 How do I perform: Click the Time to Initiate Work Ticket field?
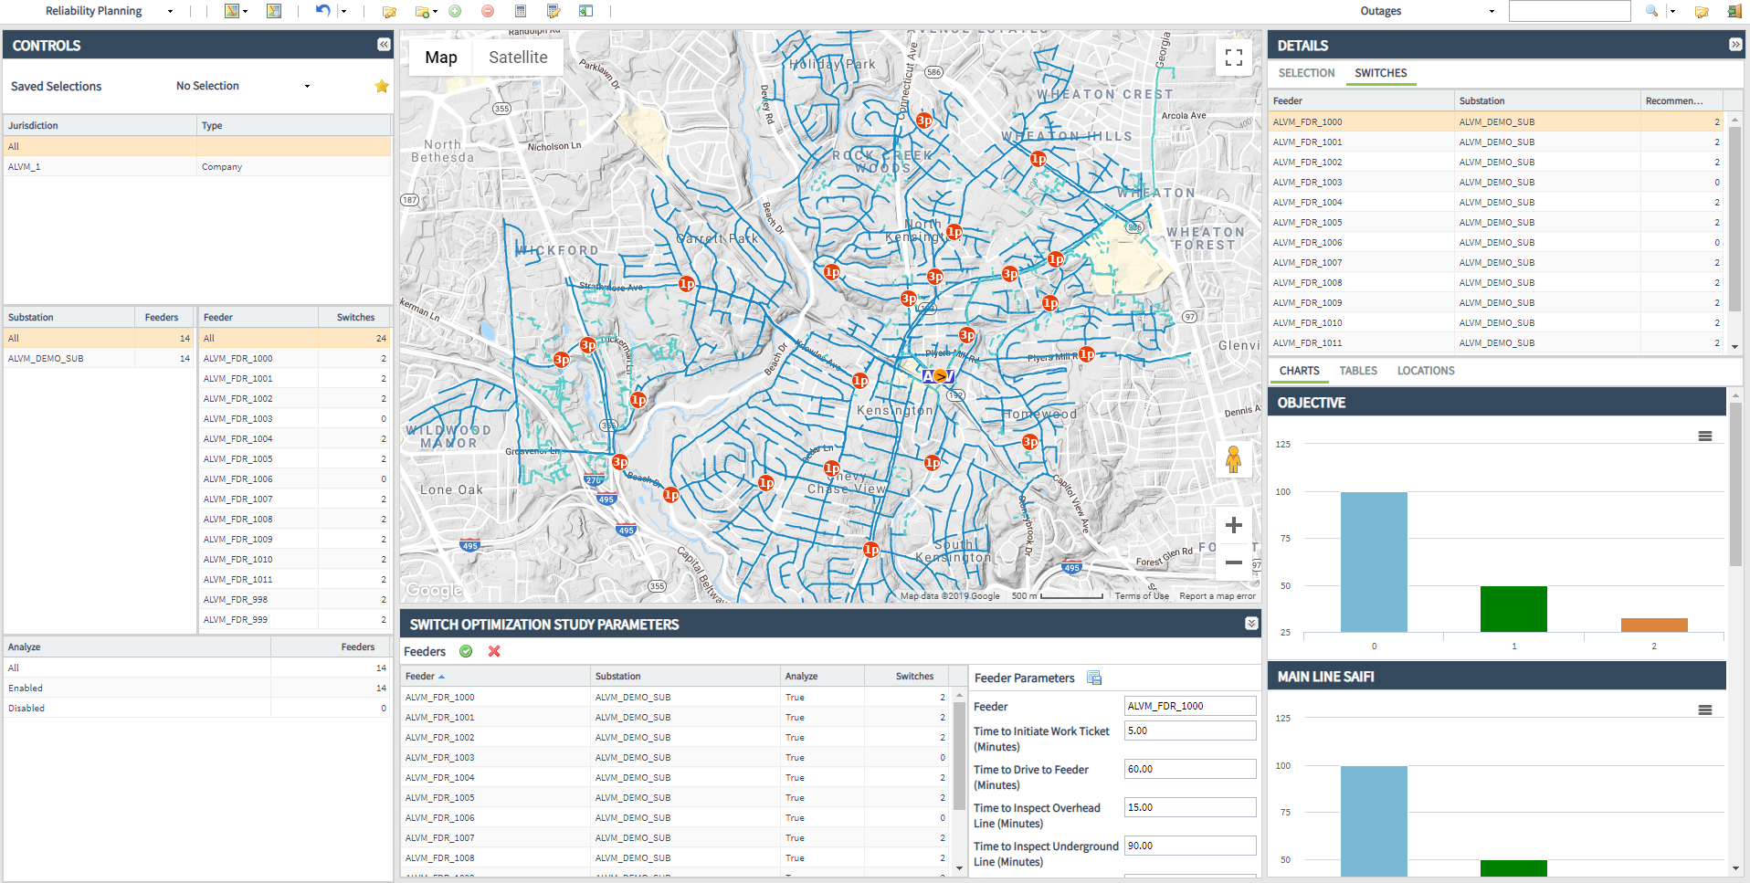1190,731
